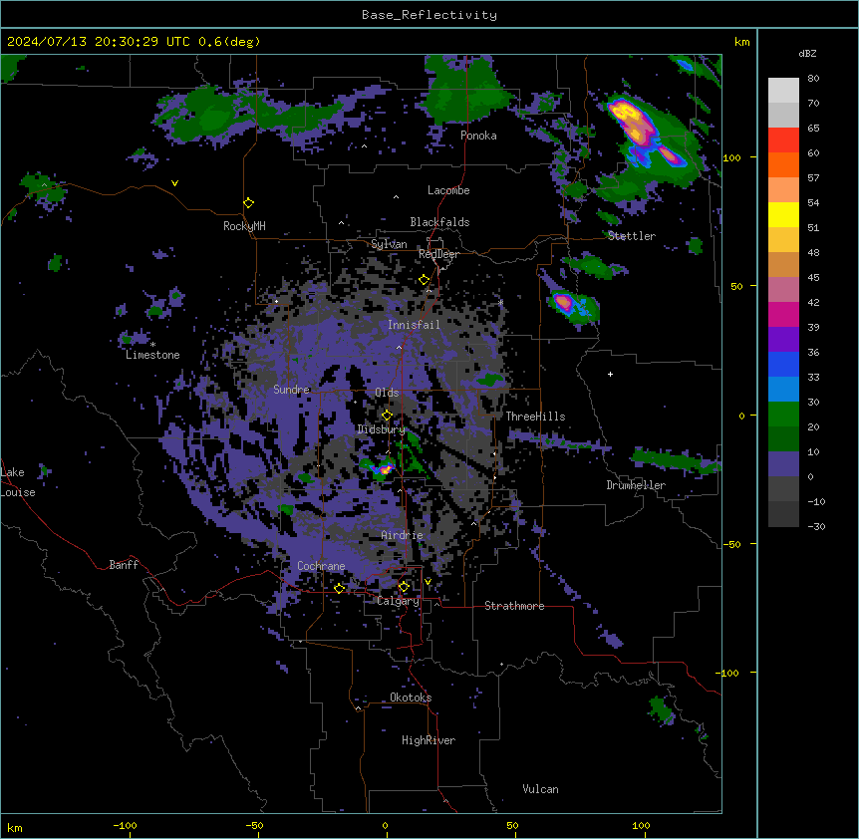Screen dimensions: 859x839
Task: Click the HighRiver label
Action: [x=429, y=740]
